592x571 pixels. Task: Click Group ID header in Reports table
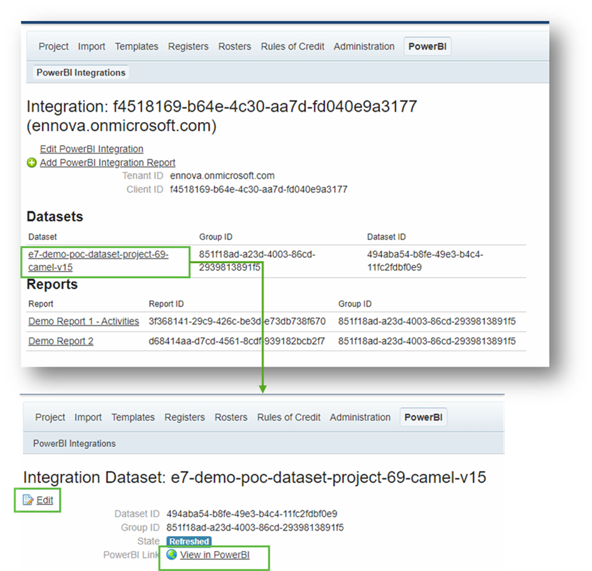(355, 304)
